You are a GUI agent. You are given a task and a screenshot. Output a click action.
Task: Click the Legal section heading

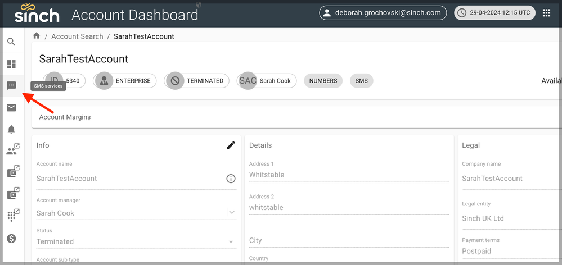(471, 145)
